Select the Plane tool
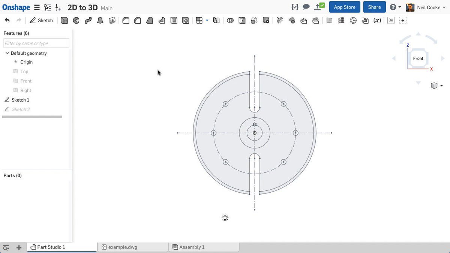 tap(329, 21)
